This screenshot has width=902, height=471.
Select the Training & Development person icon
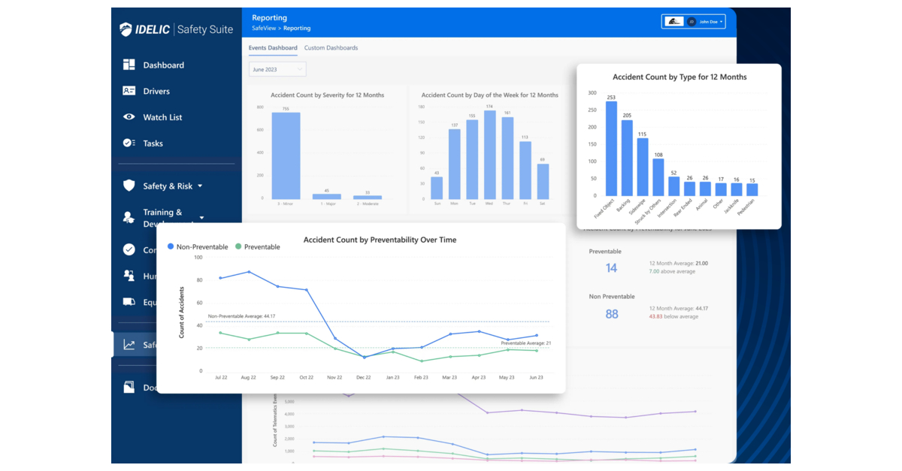click(130, 217)
